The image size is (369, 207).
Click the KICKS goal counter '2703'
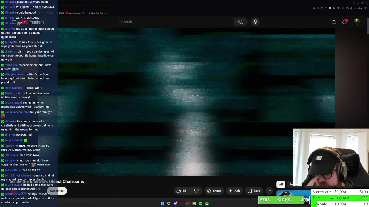click(265, 200)
